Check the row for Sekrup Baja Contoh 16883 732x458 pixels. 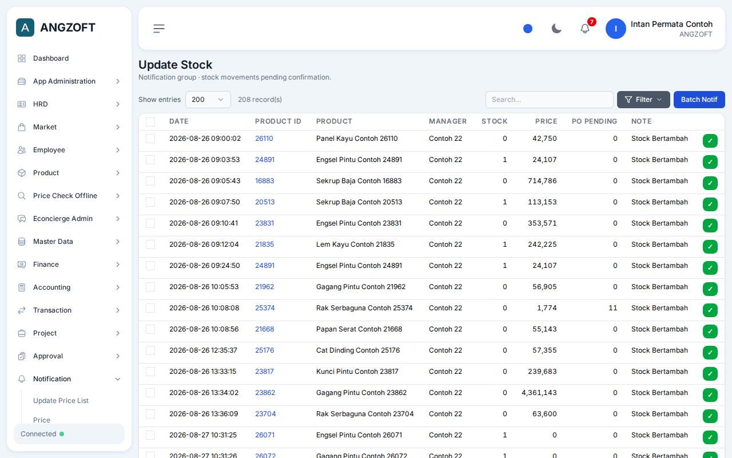tap(150, 181)
